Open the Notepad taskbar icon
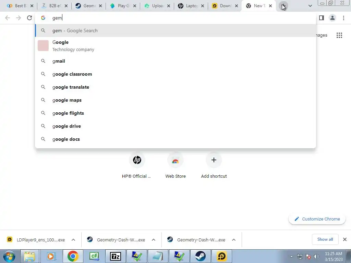Image resolution: width=351 pixels, height=263 pixels. click(158, 256)
